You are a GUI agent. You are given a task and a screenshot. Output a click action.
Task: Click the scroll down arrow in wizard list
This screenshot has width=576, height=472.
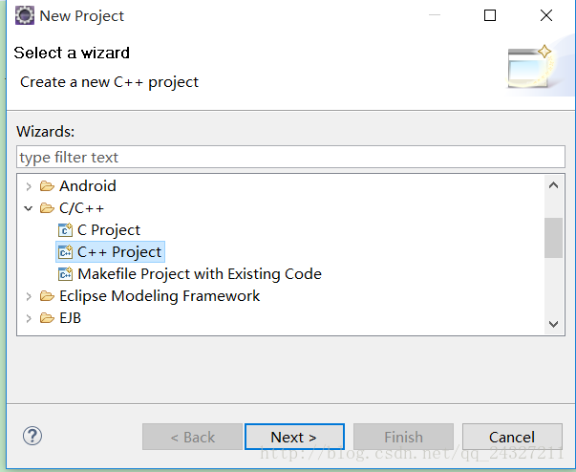pyautogui.click(x=553, y=324)
